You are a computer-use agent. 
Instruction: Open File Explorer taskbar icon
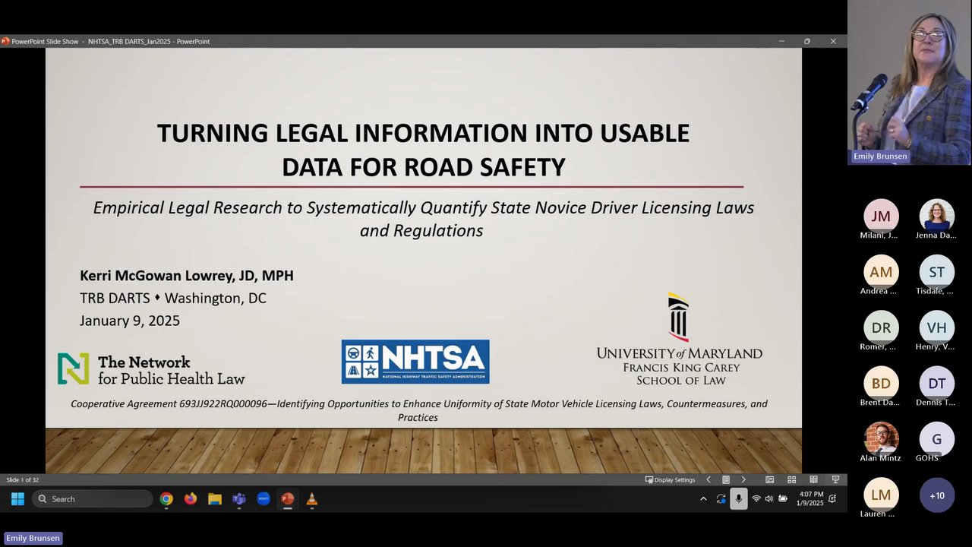point(215,499)
